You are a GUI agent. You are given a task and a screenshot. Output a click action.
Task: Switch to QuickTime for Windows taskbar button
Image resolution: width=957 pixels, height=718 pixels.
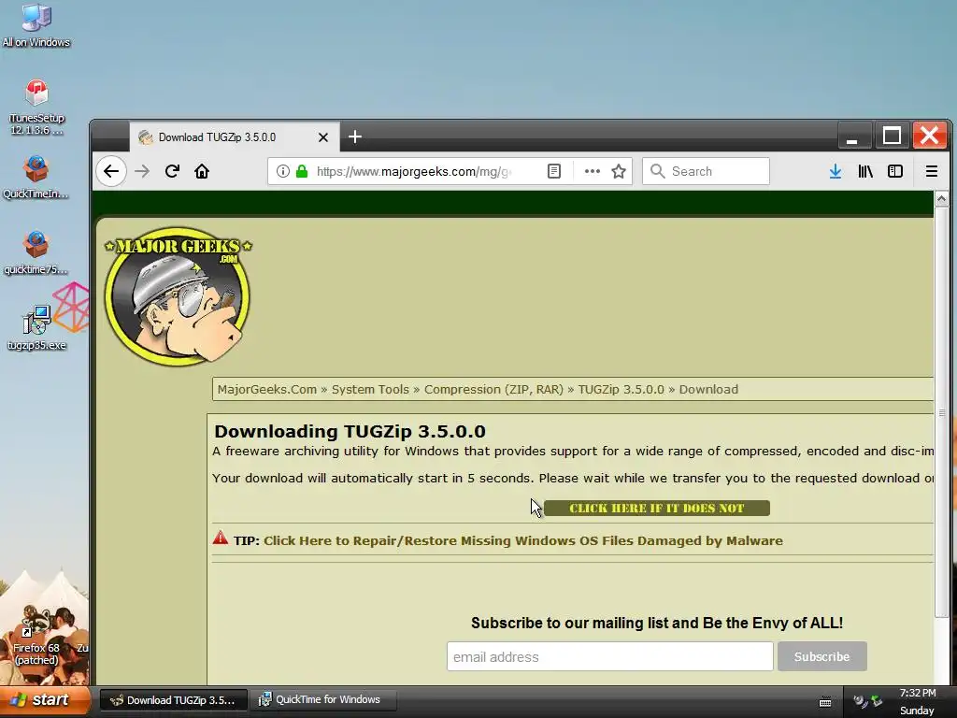(x=322, y=699)
